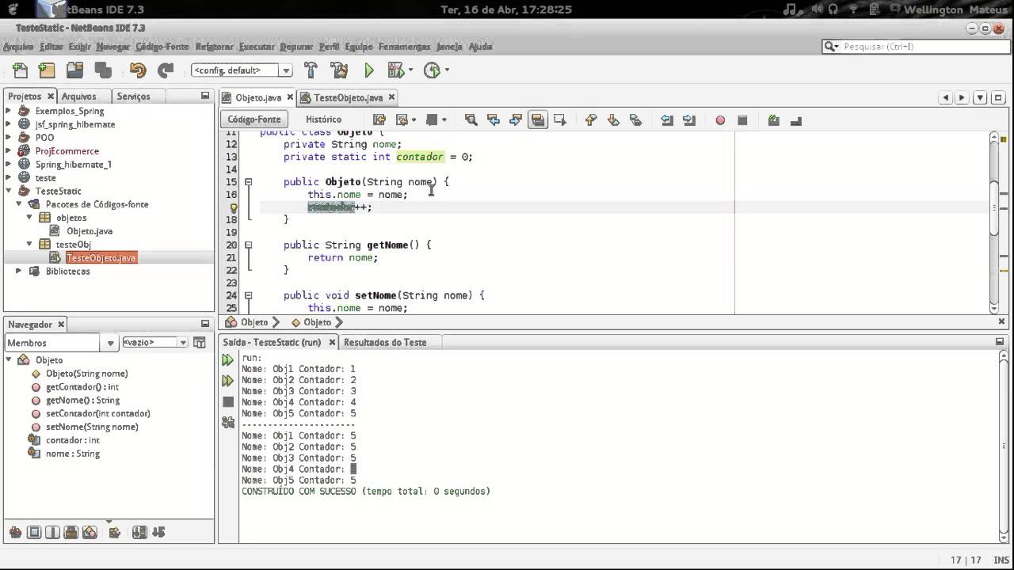Image resolution: width=1014 pixels, height=570 pixels.
Task: Run the project with the green play icon
Action: [x=369, y=70]
